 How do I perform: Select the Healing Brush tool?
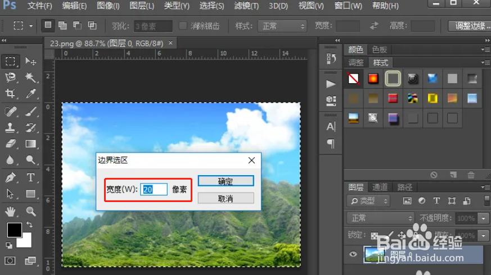pyautogui.click(x=10, y=112)
